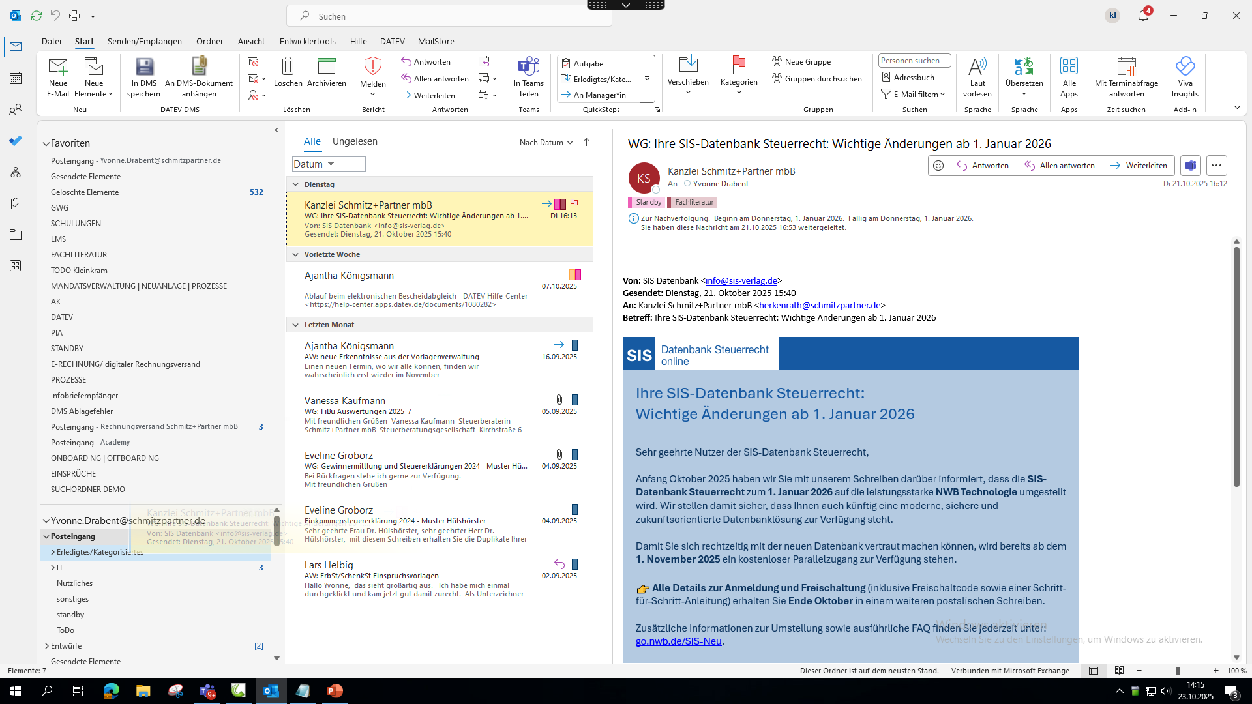Viewport: 1252px width, 704px height.
Task: Open the People contacts view in sidebar
Action: (16, 110)
